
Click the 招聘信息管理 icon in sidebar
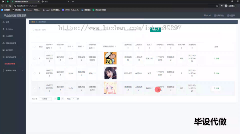[x=3, y=43]
